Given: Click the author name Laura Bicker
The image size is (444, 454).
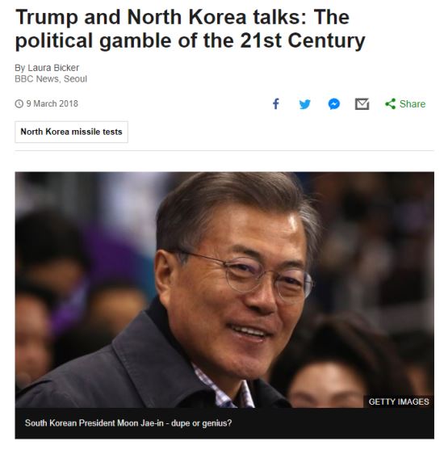Looking at the screenshot, I should pyautogui.click(x=53, y=68).
